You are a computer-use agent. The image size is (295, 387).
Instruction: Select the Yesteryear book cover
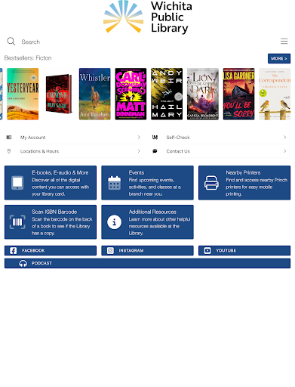pyautogui.click(x=23, y=94)
